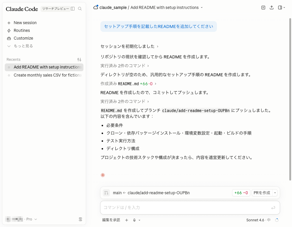The image size is (292, 227).
Task: Click the vertical chat scrollbar
Action: [290, 99]
